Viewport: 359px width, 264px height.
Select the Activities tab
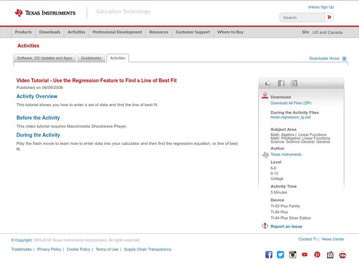pos(118,58)
